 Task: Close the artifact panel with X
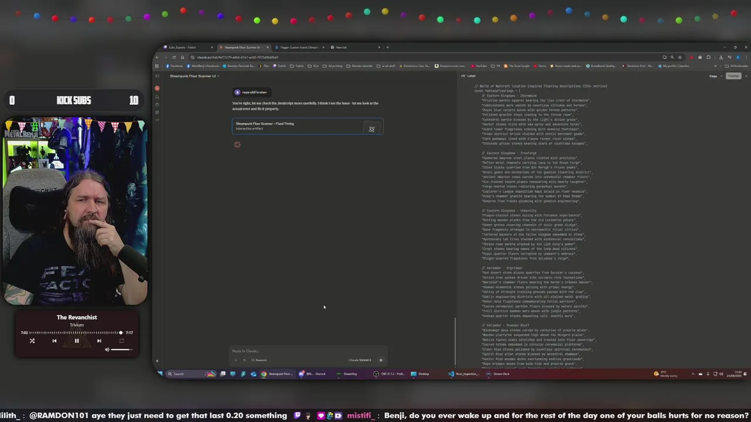(746, 76)
